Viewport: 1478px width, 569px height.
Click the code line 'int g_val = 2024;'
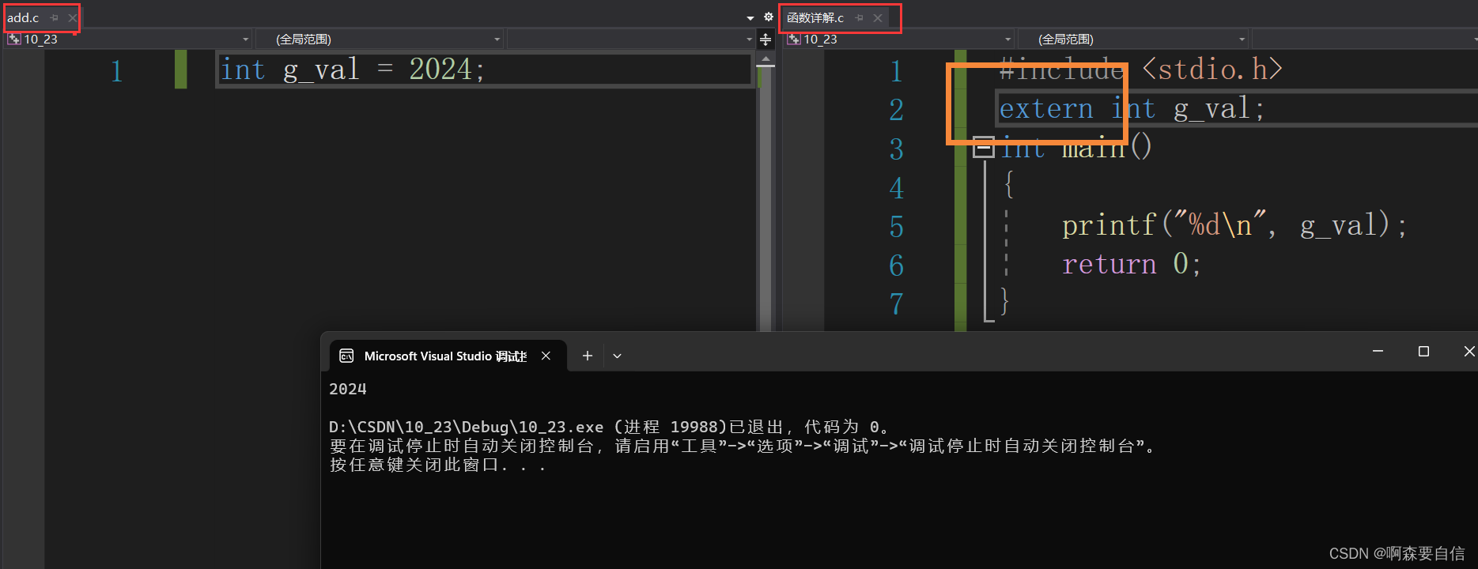(353, 70)
